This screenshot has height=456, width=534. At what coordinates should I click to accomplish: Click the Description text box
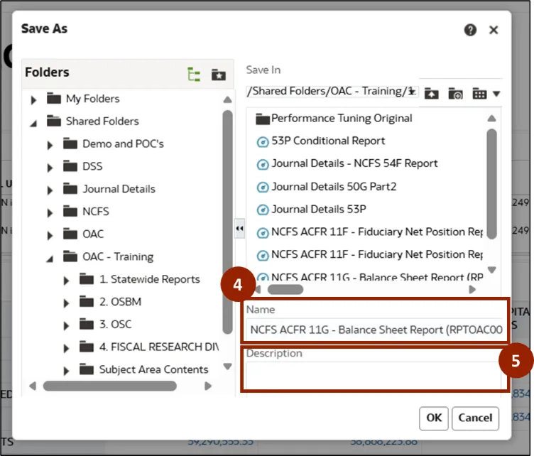click(374, 375)
